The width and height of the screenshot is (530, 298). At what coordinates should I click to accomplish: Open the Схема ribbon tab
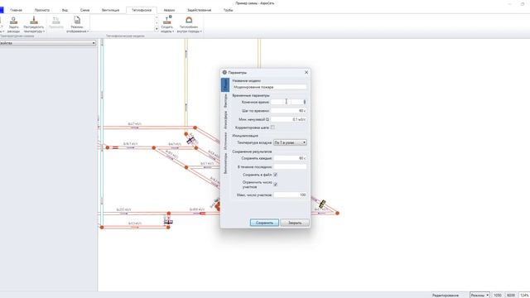(x=84, y=10)
